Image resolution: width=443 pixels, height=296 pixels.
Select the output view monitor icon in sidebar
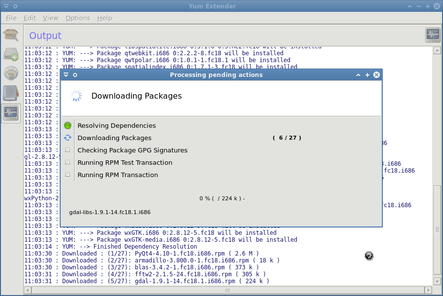[x=11, y=113]
